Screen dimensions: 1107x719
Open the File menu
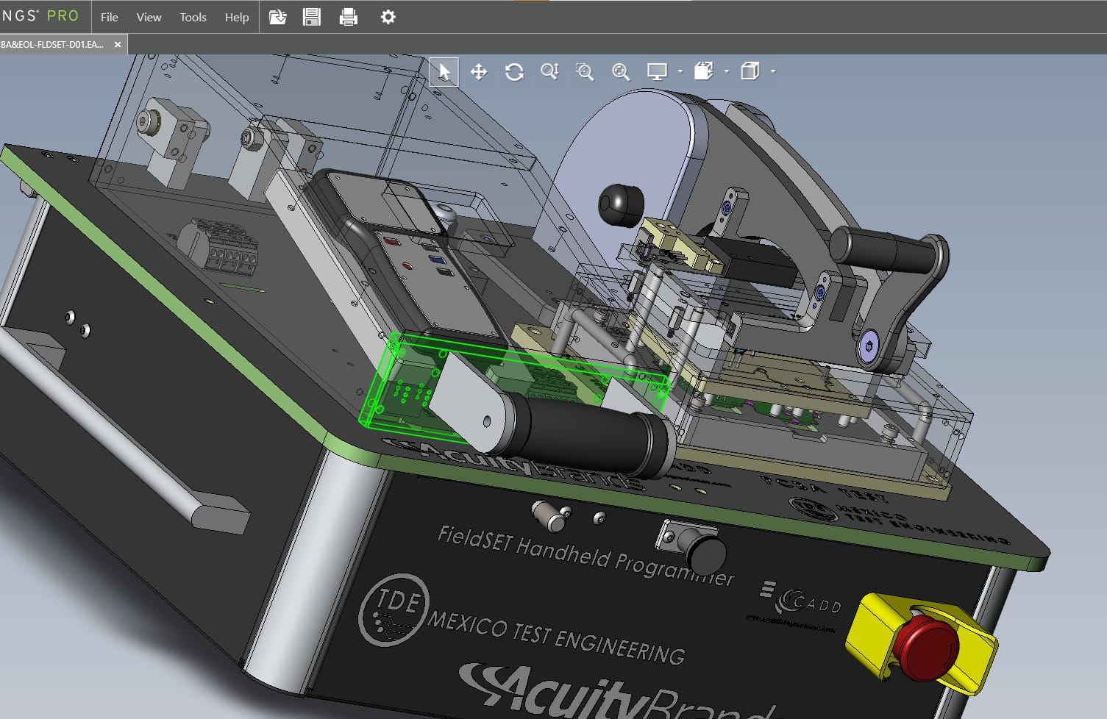point(109,17)
